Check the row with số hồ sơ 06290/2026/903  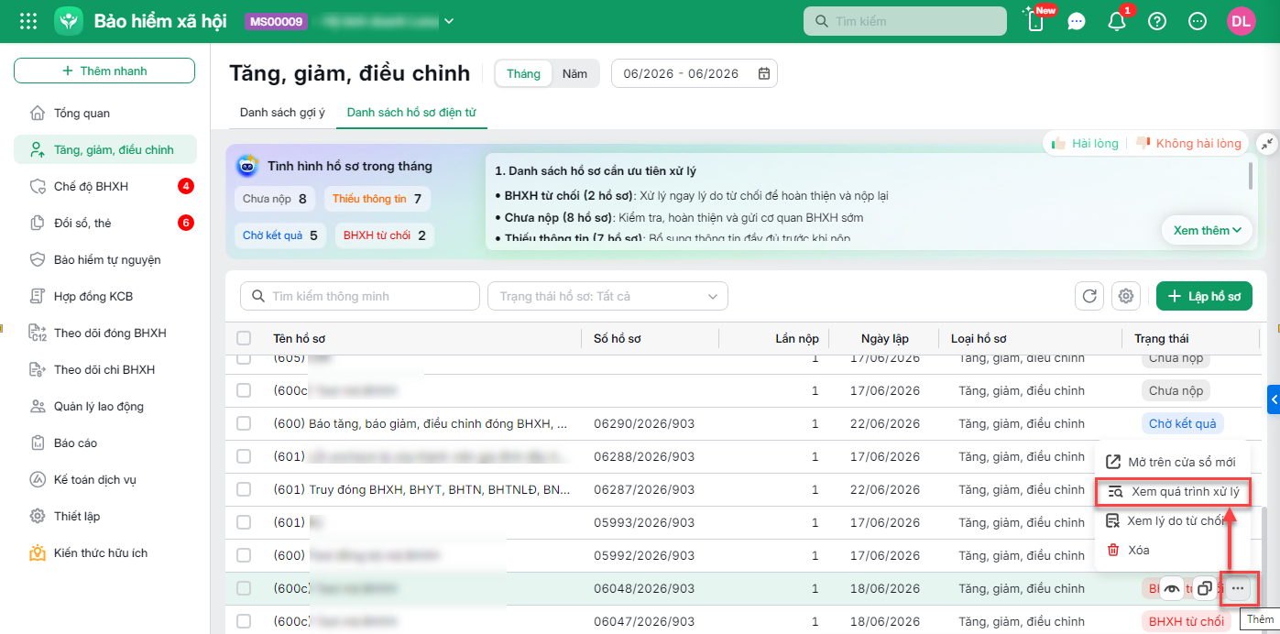coord(244,423)
